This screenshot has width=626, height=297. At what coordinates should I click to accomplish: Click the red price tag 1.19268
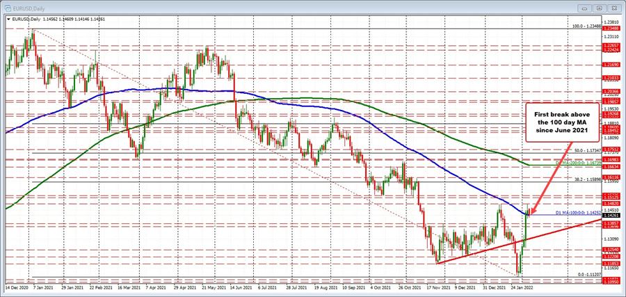[x=611, y=114]
